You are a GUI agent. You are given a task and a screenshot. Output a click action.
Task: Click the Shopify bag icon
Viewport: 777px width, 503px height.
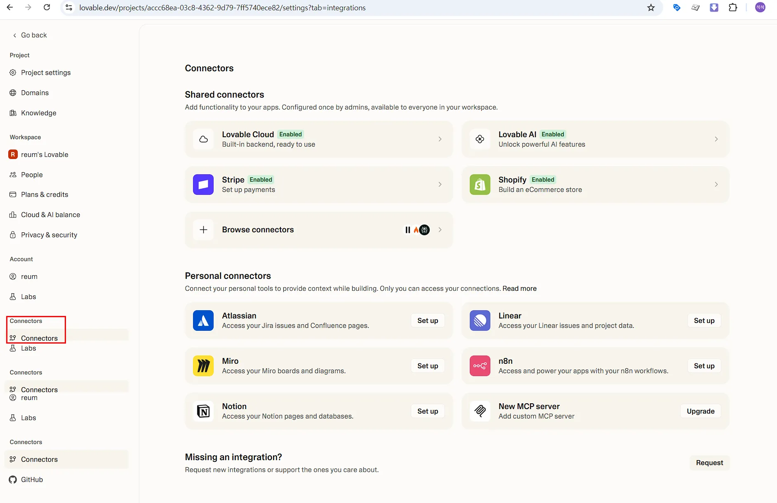point(480,185)
